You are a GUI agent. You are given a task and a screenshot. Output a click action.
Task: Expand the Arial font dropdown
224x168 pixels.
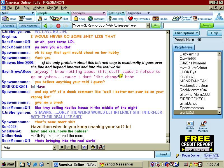(x=54, y=148)
